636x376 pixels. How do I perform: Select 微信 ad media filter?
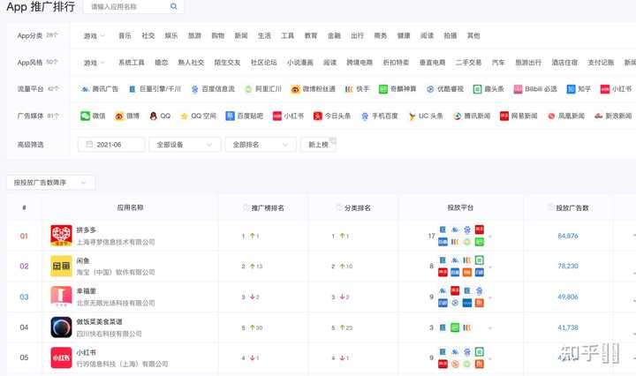click(x=94, y=116)
